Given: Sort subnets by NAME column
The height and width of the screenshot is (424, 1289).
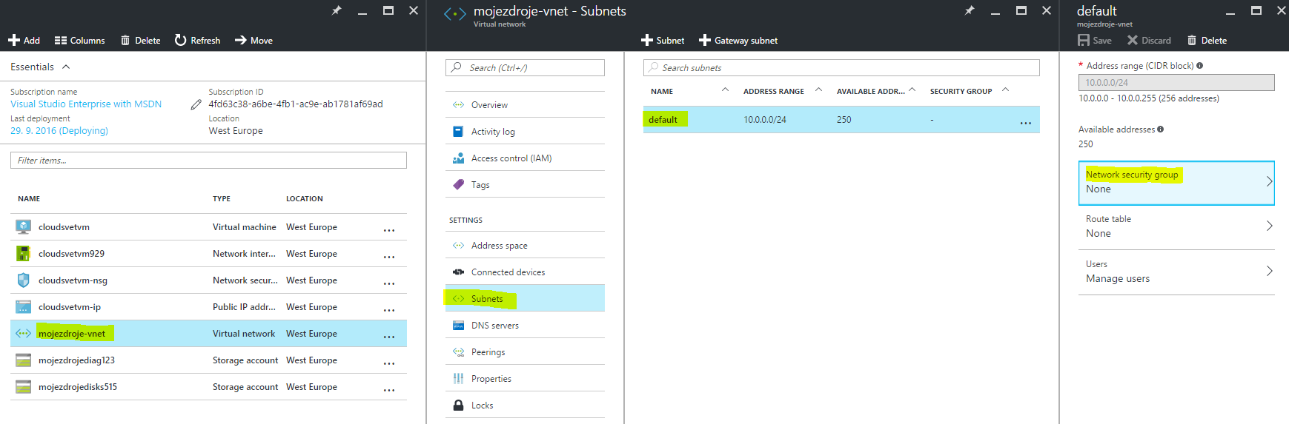Looking at the screenshot, I should coord(662,91).
